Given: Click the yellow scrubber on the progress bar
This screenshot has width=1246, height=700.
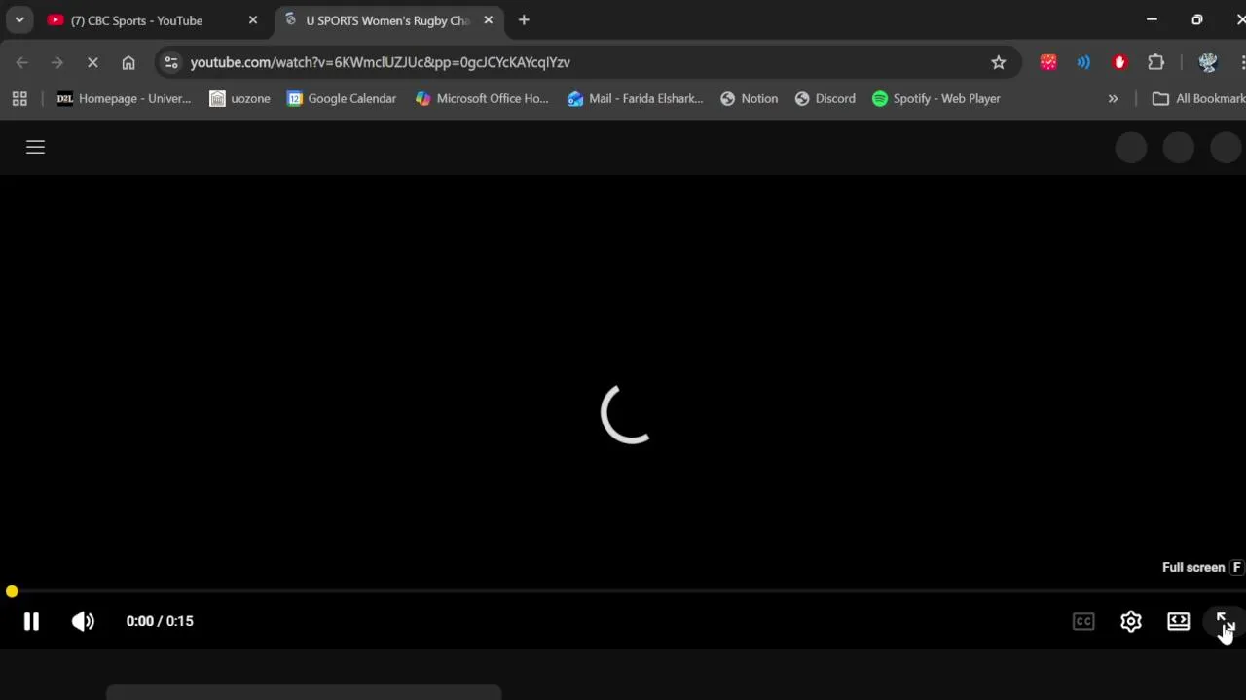Looking at the screenshot, I should tap(12, 591).
